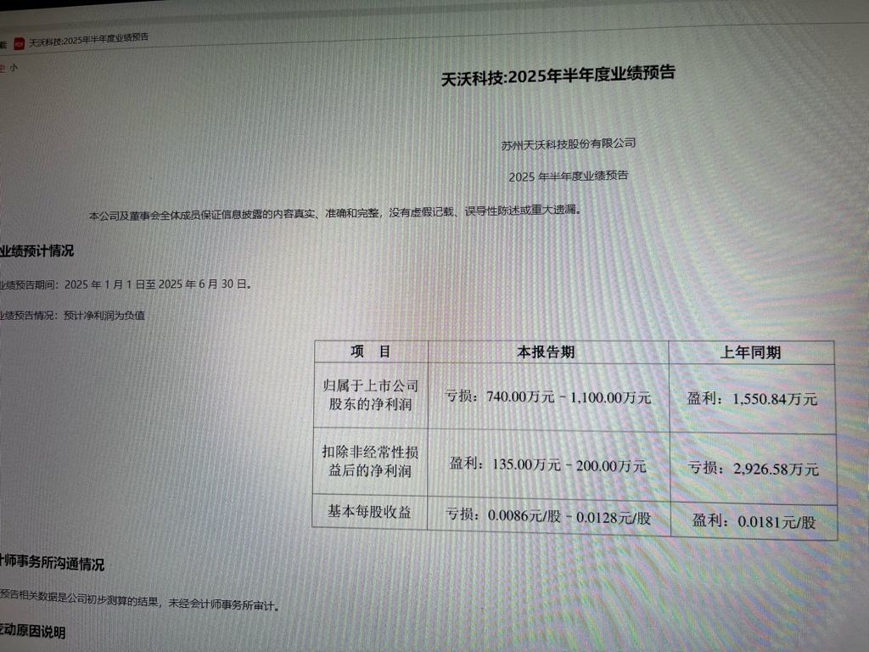Click the forecast period line 2025 年 1 月 1 日至
Image resolution: width=869 pixels, height=652 pixels.
126,284
